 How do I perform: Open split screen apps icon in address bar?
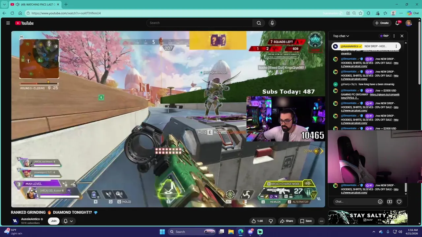pyautogui.click(x=348, y=13)
